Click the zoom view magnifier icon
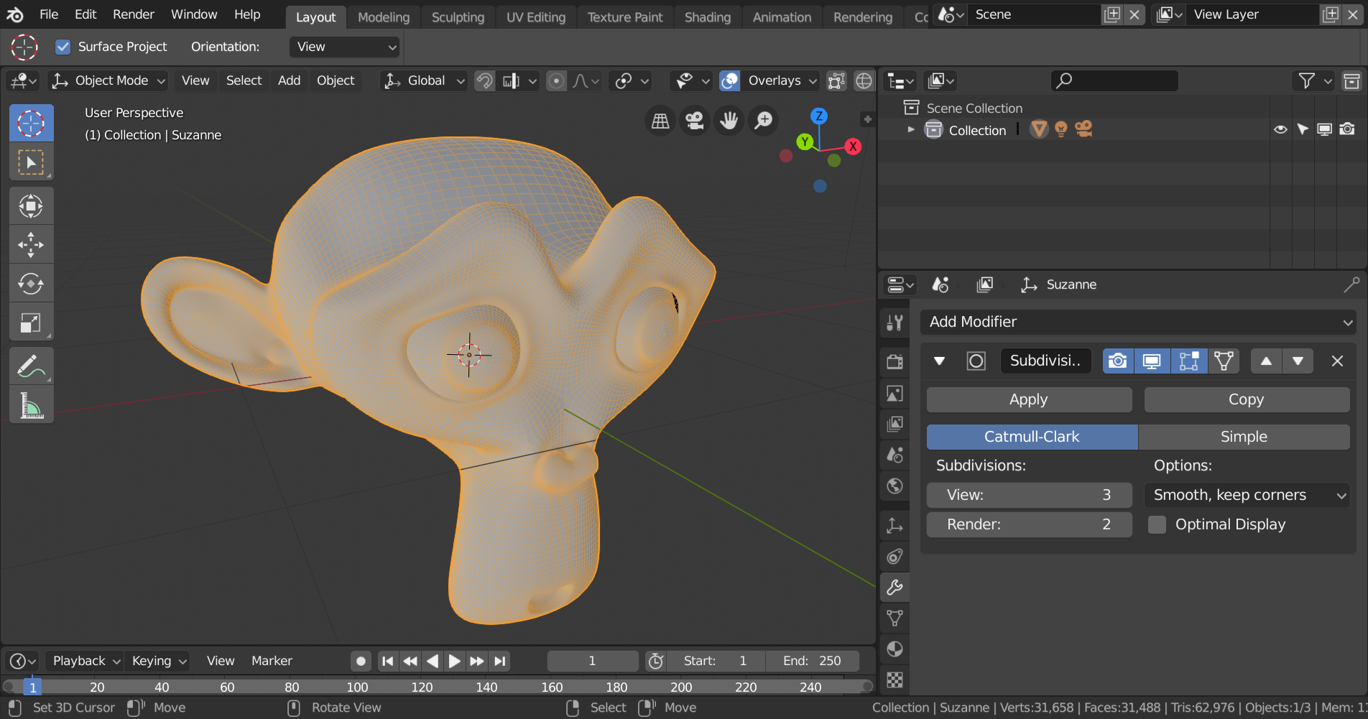Viewport: 1368px width, 719px height. click(x=764, y=121)
